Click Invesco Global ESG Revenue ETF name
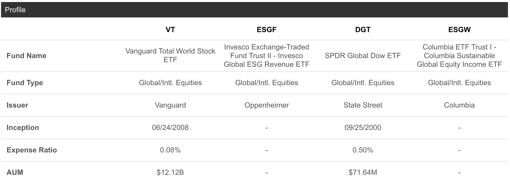The width and height of the screenshot is (510, 183). 267,56
